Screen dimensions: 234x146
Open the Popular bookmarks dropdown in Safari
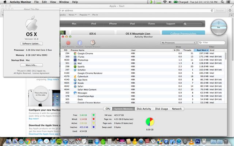click(84, 15)
